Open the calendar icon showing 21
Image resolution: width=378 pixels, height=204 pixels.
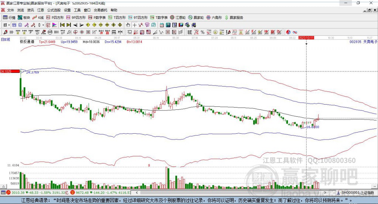(x=162, y=25)
